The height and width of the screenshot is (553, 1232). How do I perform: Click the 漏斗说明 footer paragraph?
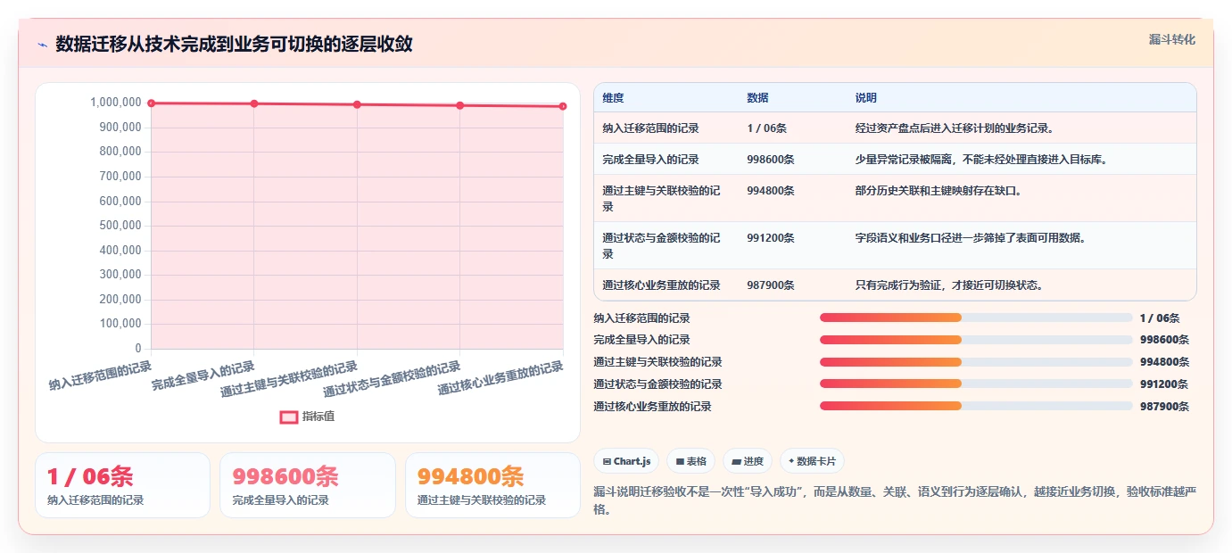[895, 500]
